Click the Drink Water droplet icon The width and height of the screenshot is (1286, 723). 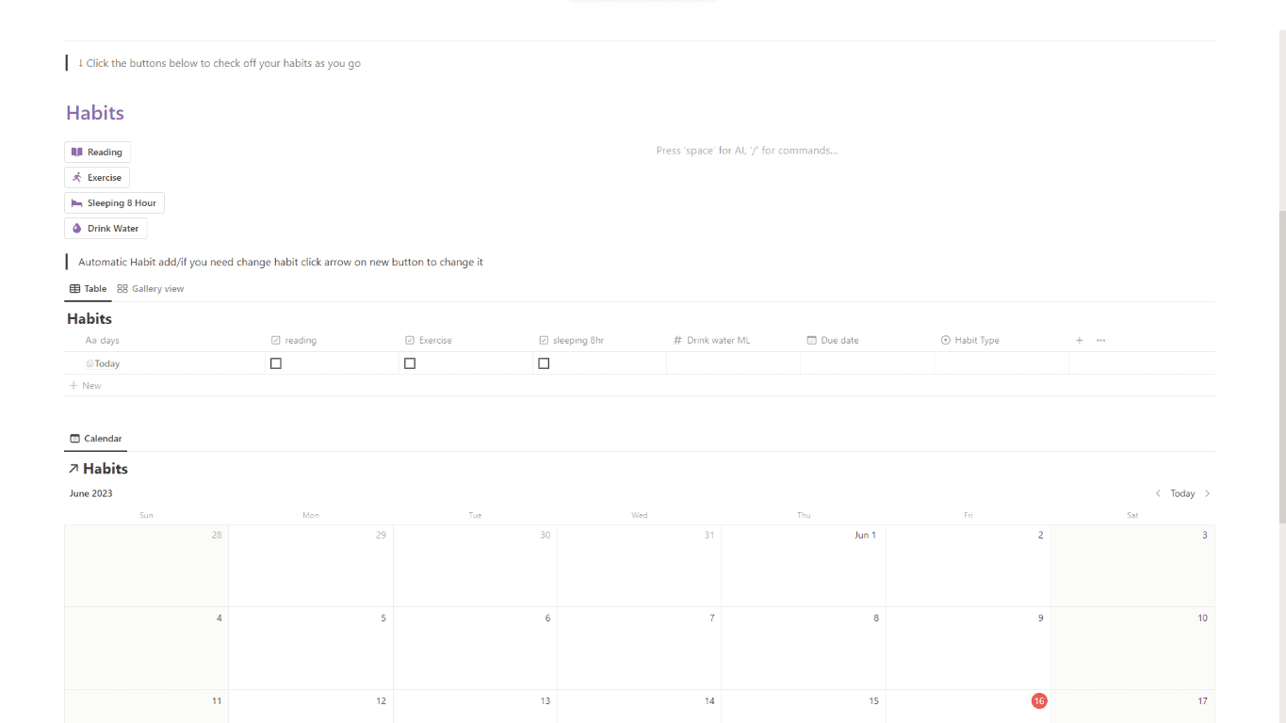(77, 228)
